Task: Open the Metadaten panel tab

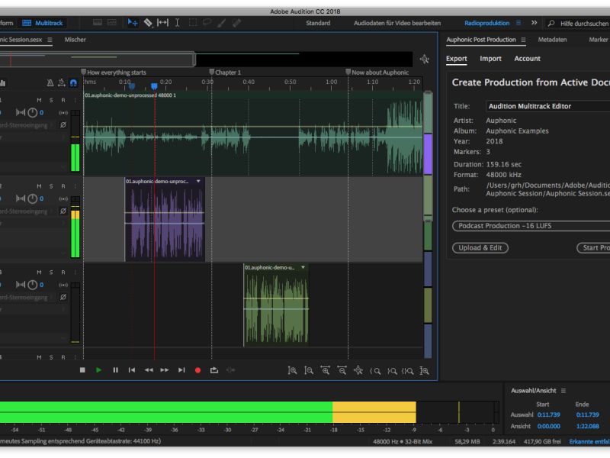Action: pos(552,40)
